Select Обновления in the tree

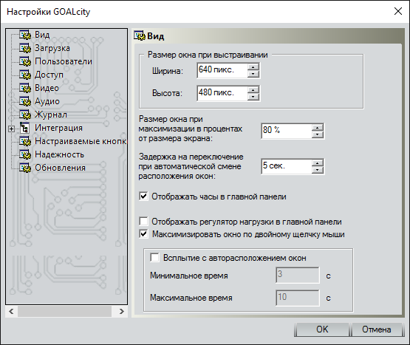tap(60, 168)
